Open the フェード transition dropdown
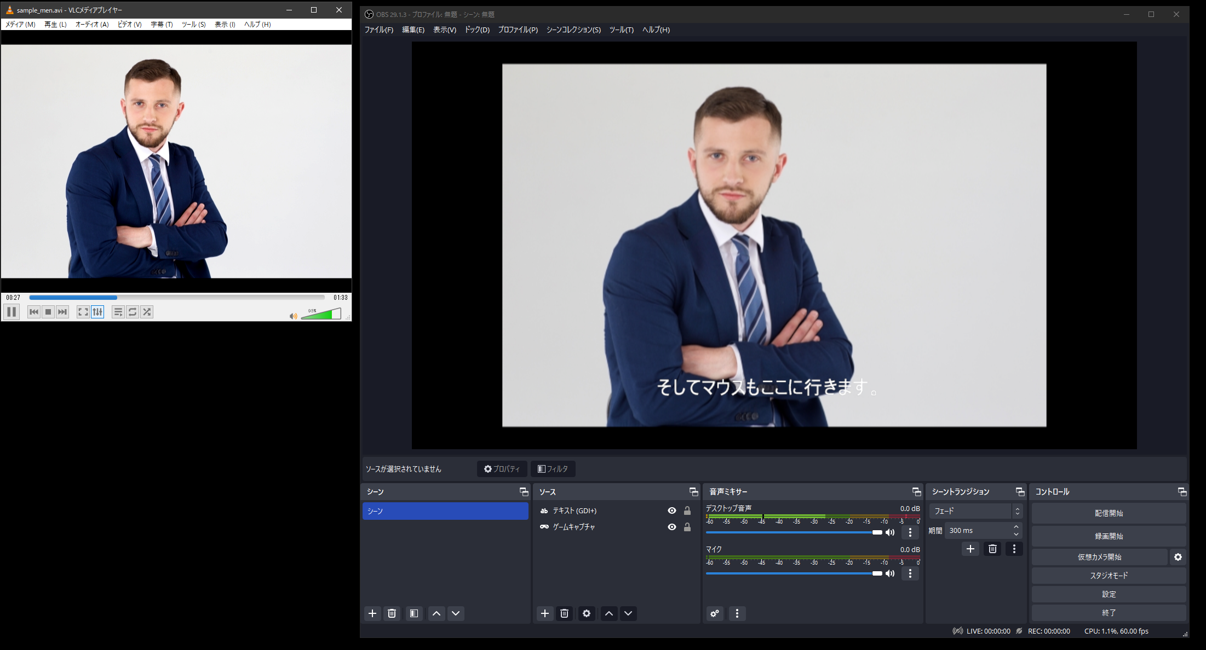 [975, 511]
